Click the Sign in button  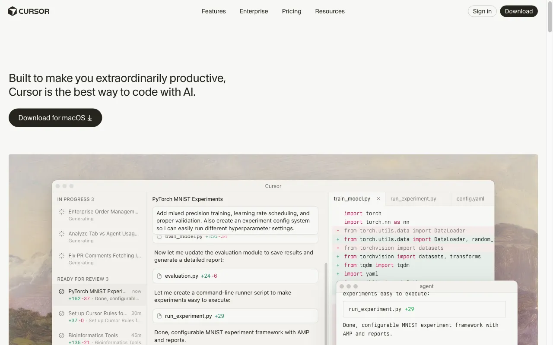[482, 11]
